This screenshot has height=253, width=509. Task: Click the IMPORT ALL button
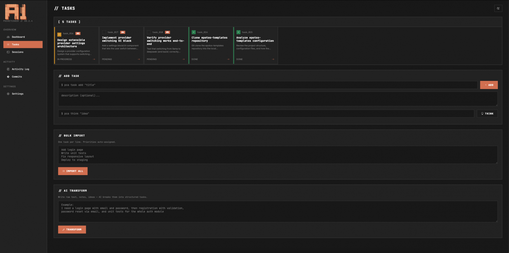pos(73,171)
